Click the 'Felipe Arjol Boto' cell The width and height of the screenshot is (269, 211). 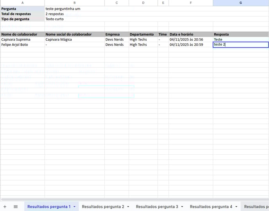(22, 45)
